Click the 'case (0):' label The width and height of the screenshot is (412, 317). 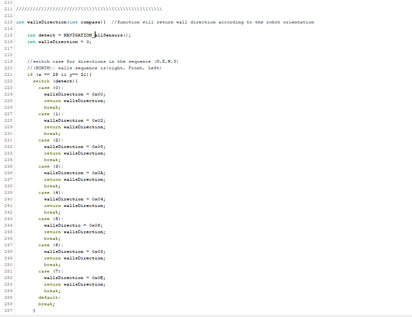pyautogui.click(x=51, y=88)
